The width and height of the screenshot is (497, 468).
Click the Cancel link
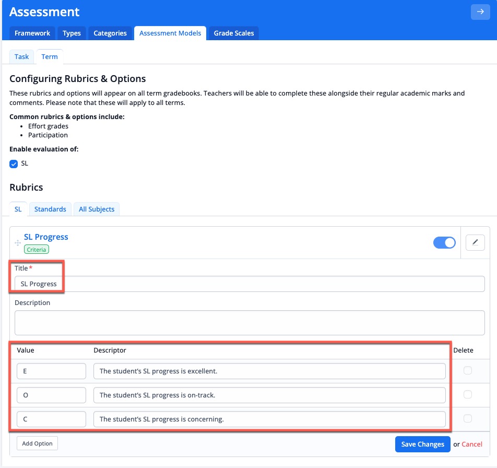[x=471, y=444]
